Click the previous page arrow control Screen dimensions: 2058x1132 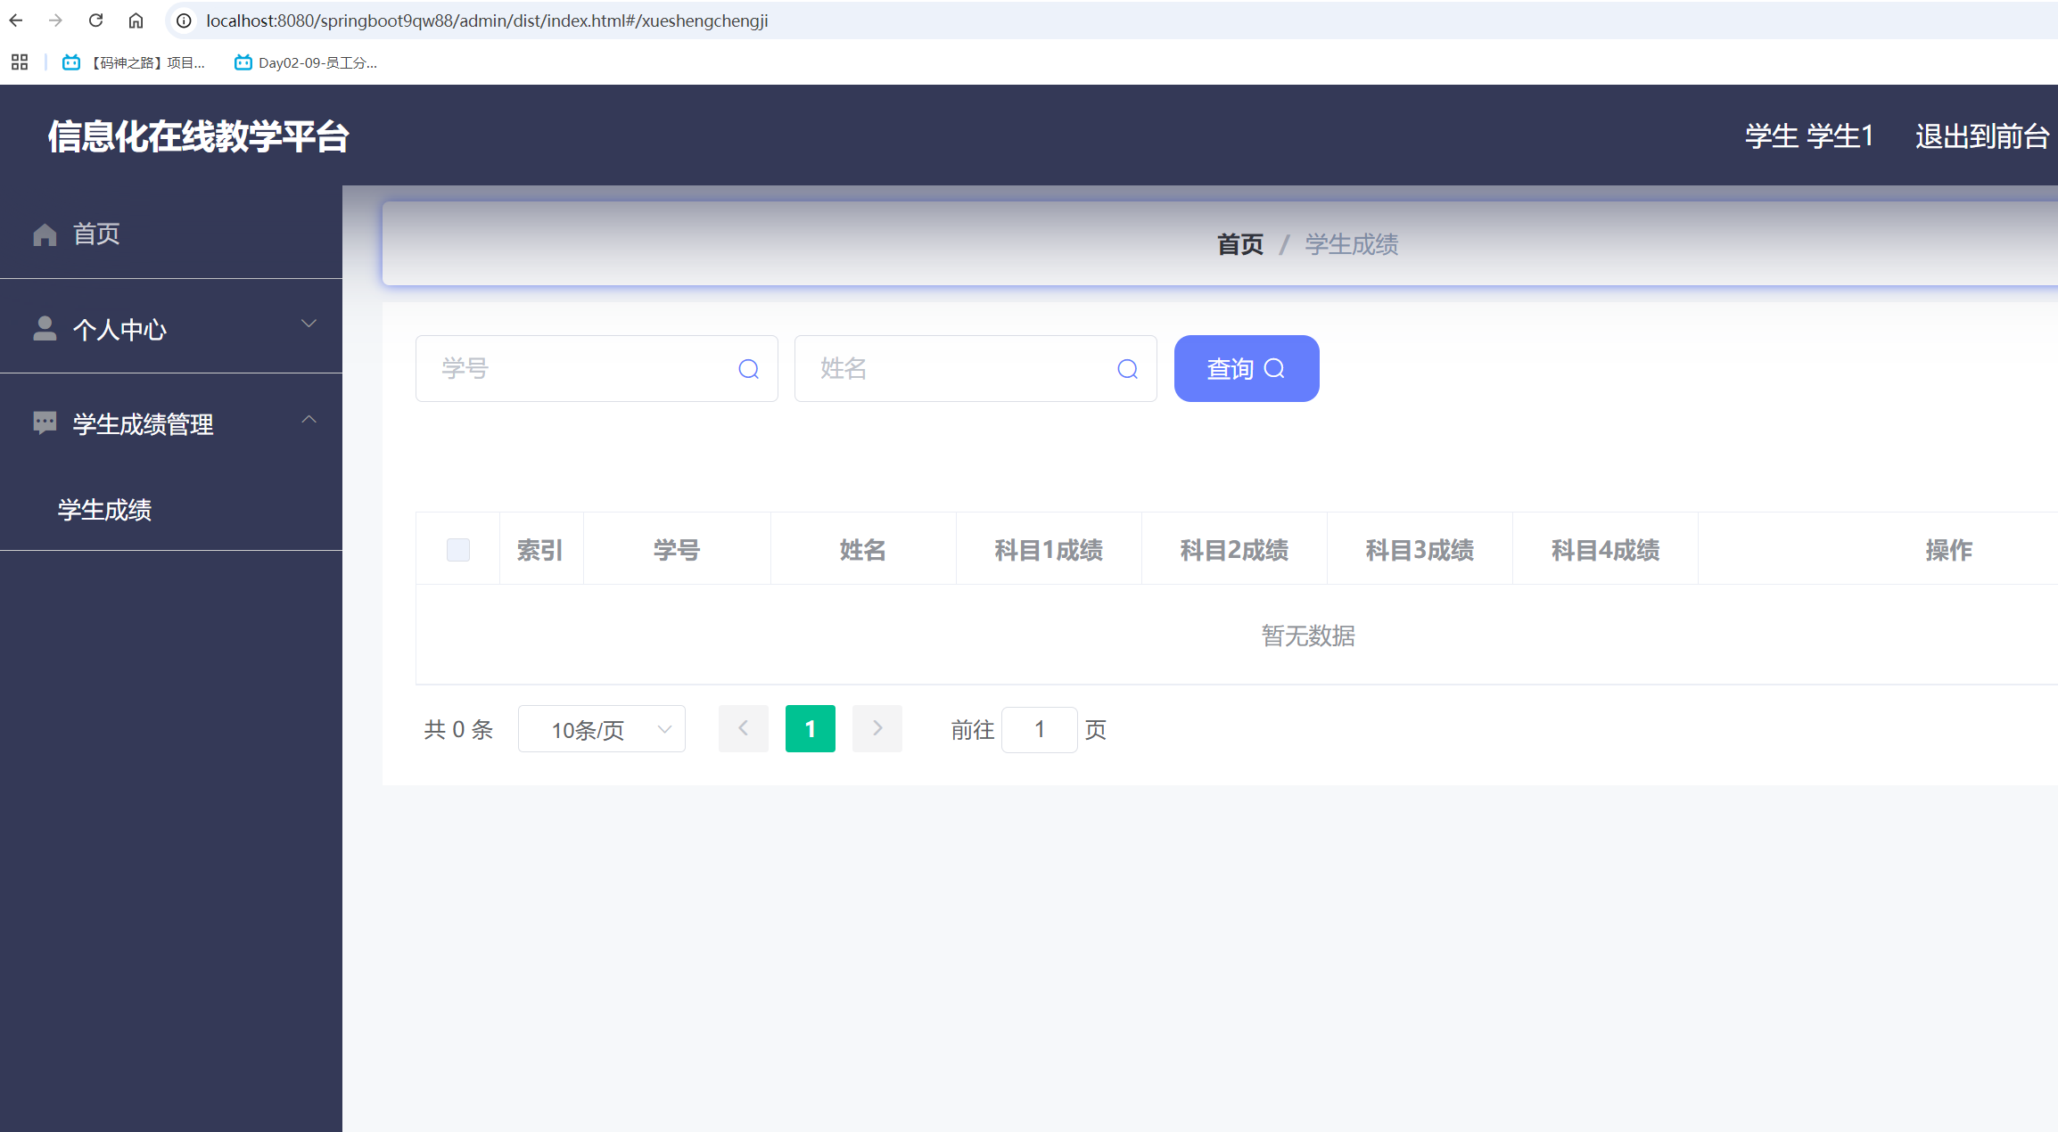click(743, 728)
